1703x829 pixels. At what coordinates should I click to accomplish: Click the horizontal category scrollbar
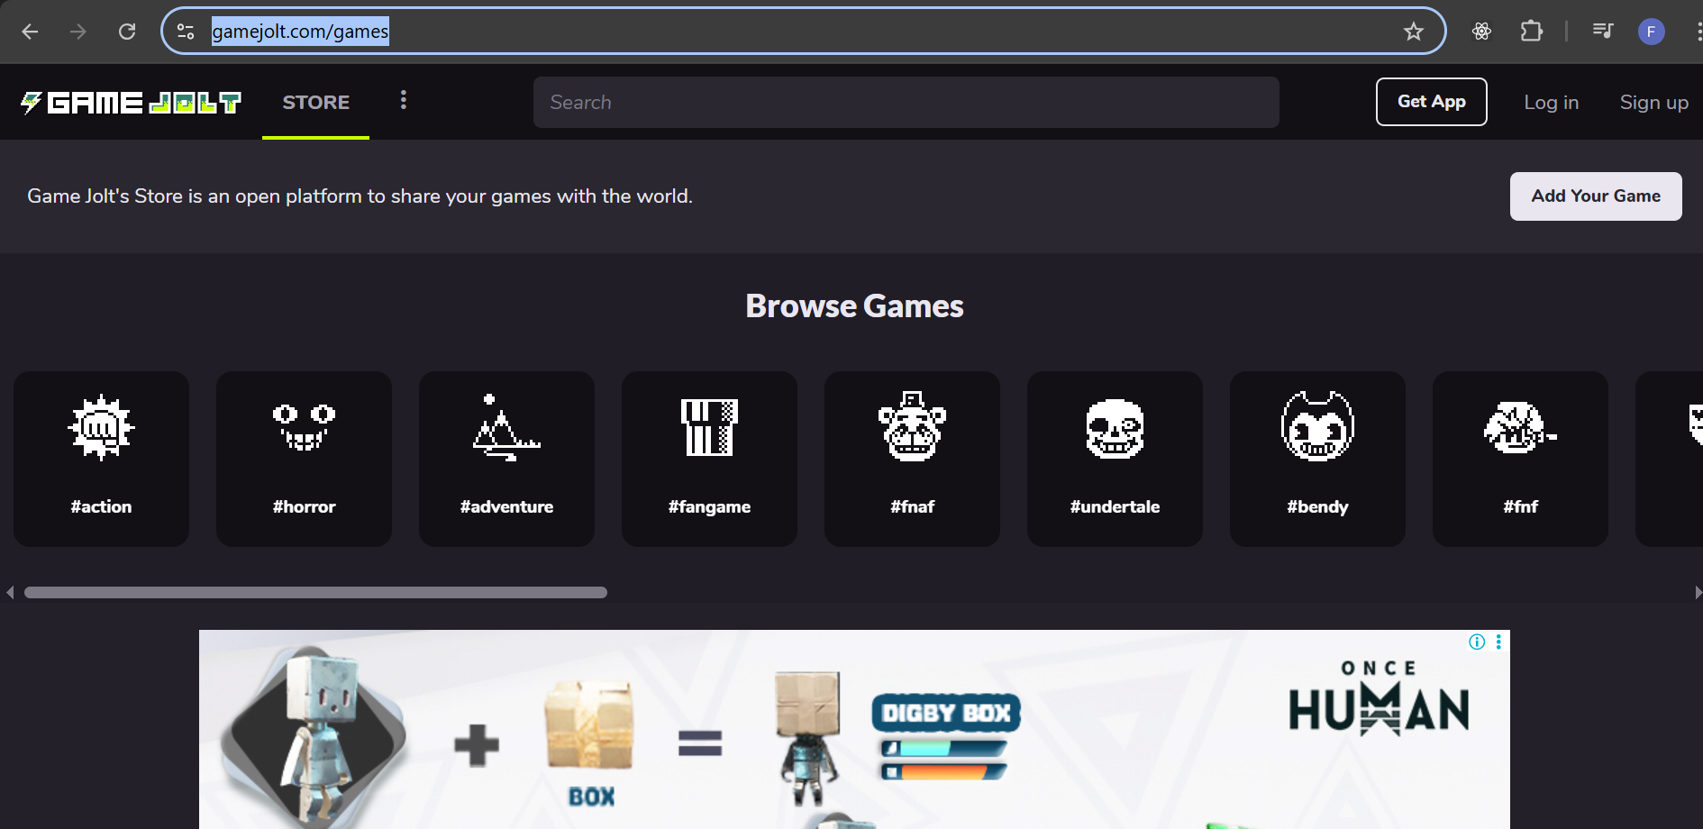315,592
